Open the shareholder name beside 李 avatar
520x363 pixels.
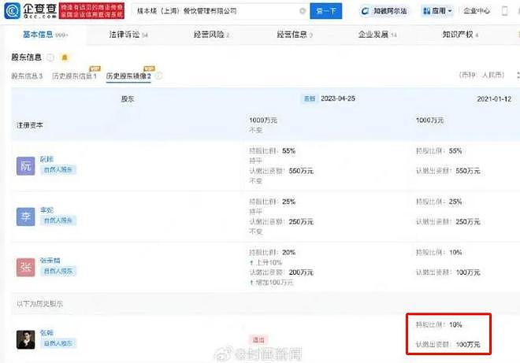point(46,209)
